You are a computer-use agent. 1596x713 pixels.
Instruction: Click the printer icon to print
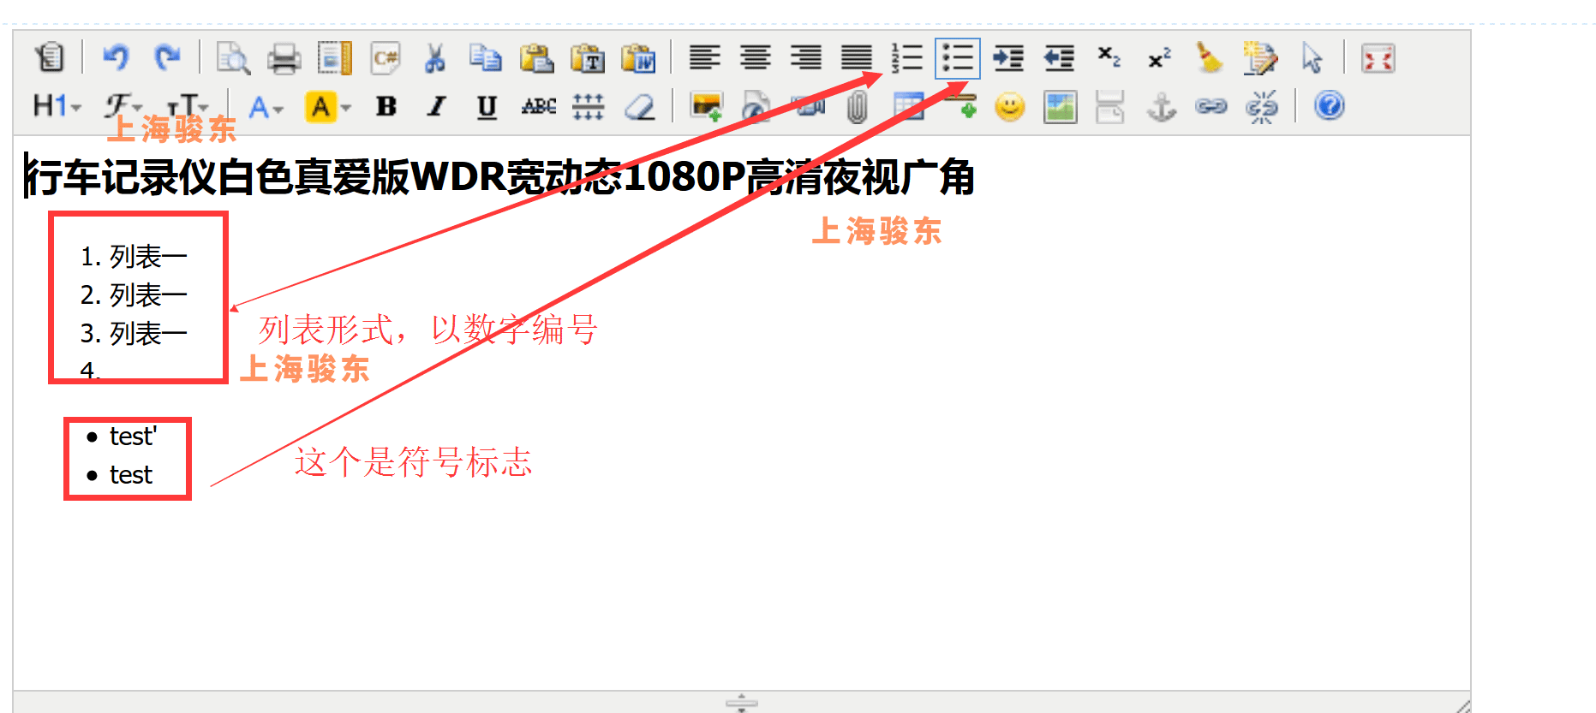pyautogui.click(x=284, y=58)
